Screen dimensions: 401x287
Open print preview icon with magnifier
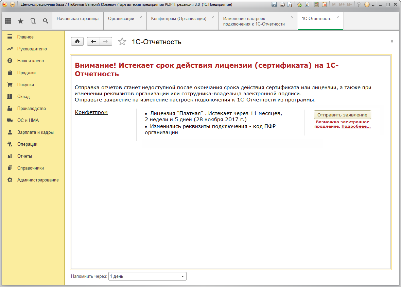[290, 5]
